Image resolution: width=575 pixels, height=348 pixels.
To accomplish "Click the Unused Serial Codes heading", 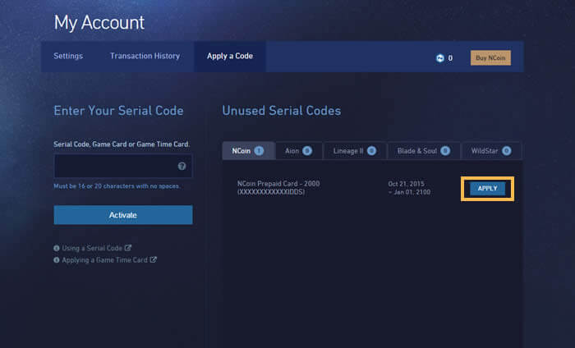I will point(282,111).
